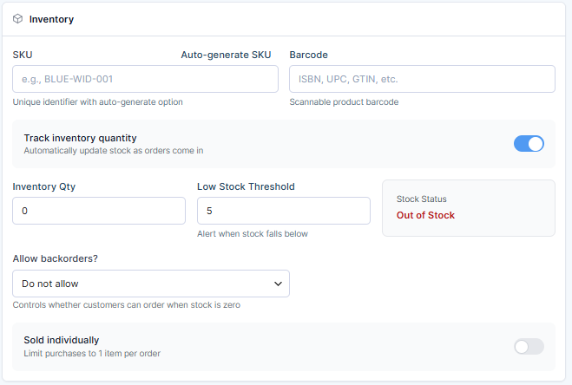Click the Auto-generate SKU link

(x=226, y=55)
